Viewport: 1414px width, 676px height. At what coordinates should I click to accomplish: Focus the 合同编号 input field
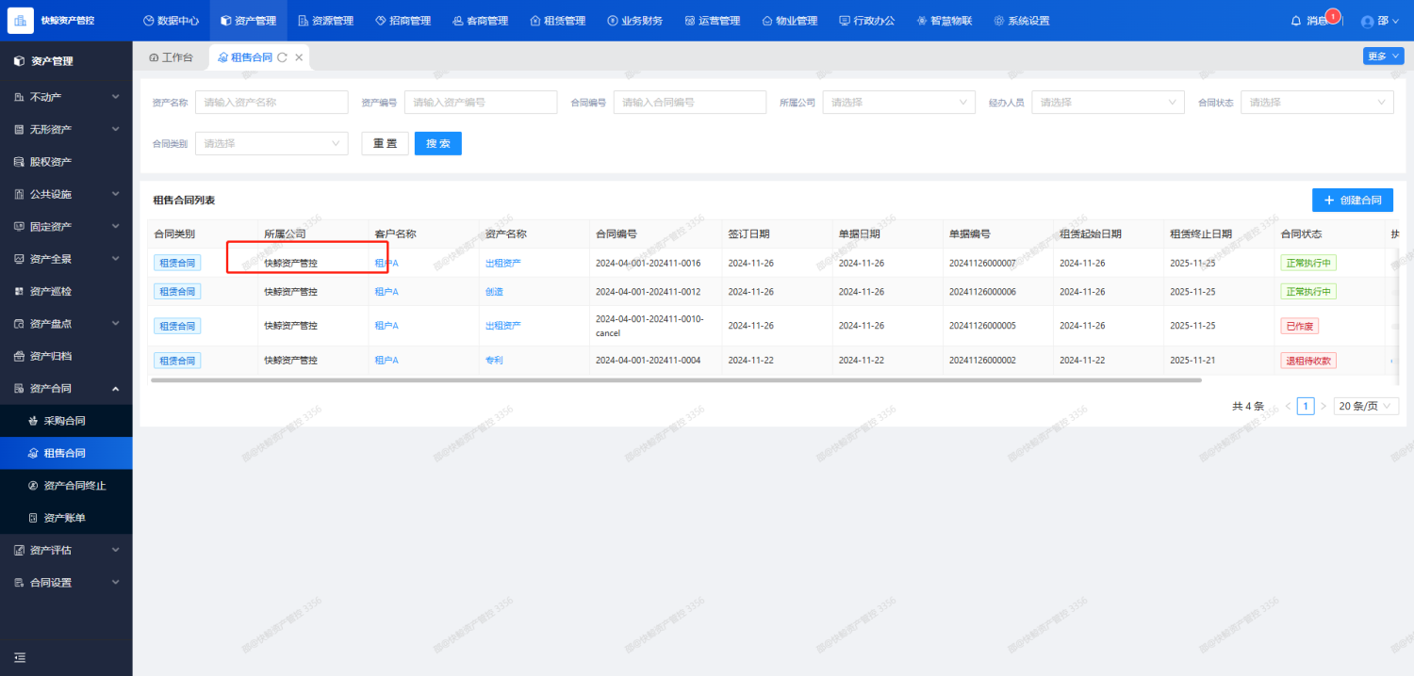coord(690,102)
